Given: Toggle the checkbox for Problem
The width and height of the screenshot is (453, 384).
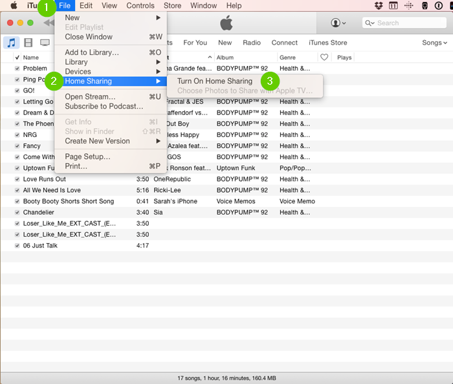Looking at the screenshot, I should [17, 69].
